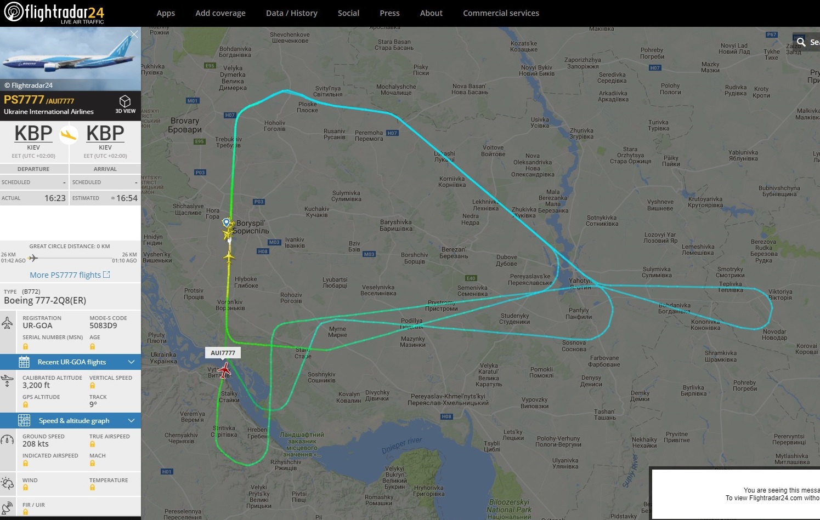The image size is (820, 520).
Task: Click the flight progress bar airplane marker
Action: pyautogui.click(x=33, y=258)
